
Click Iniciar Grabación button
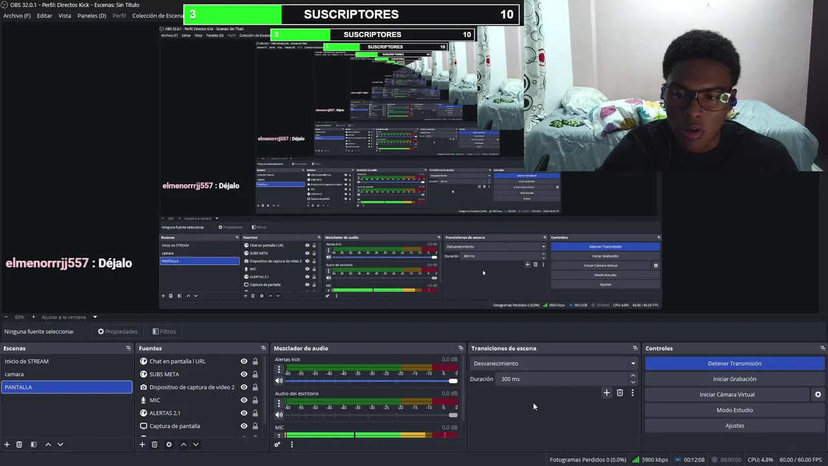[735, 379]
